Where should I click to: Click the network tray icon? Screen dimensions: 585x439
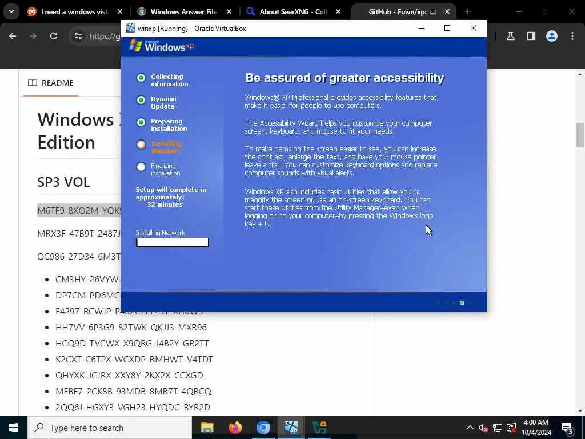tap(498, 428)
